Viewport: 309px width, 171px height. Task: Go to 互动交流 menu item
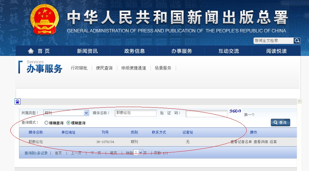click(x=229, y=51)
